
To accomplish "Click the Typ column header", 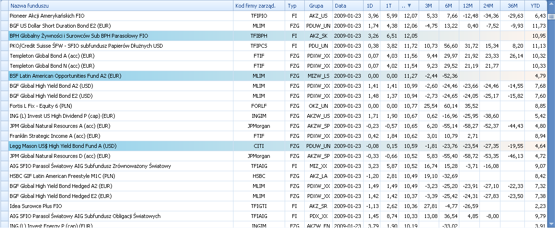I will tap(295, 6).
